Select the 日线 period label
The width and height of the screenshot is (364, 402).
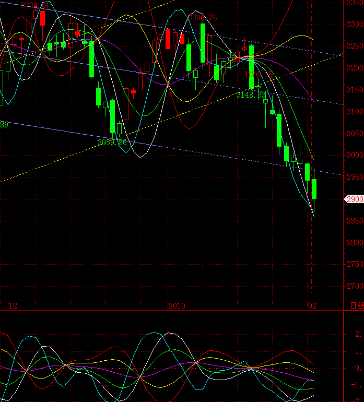(x=357, y=305)
